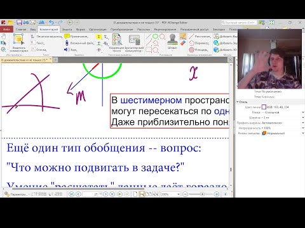Open the Stamp tool dropdown arrow
This screenshot has height=228, width=305.
[172, 51]
